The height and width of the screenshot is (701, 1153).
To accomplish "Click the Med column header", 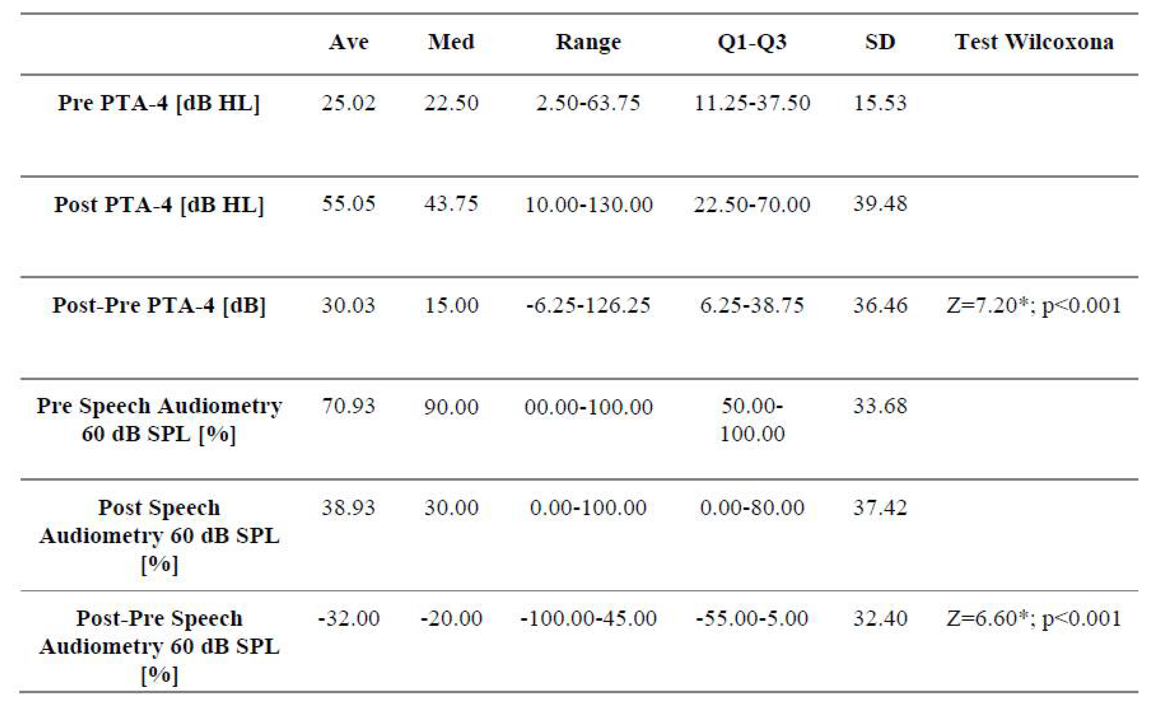I will pos(451,42).
